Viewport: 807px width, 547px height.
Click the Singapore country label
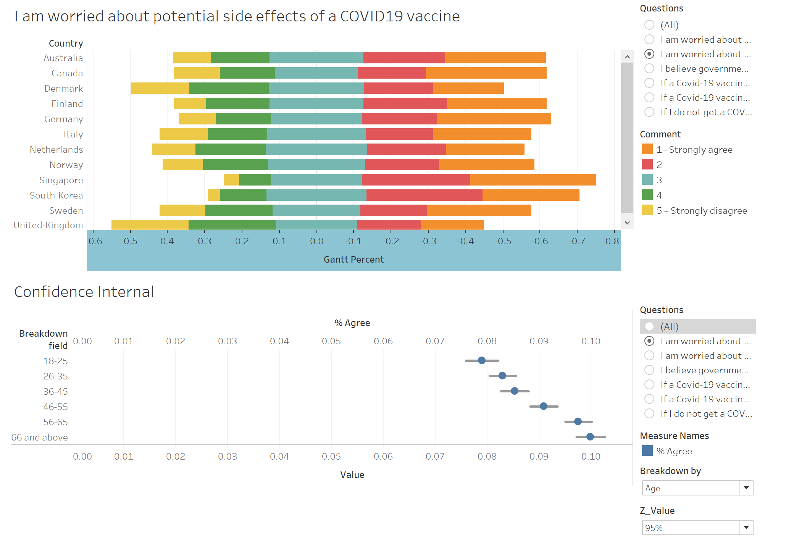[61, 180]
